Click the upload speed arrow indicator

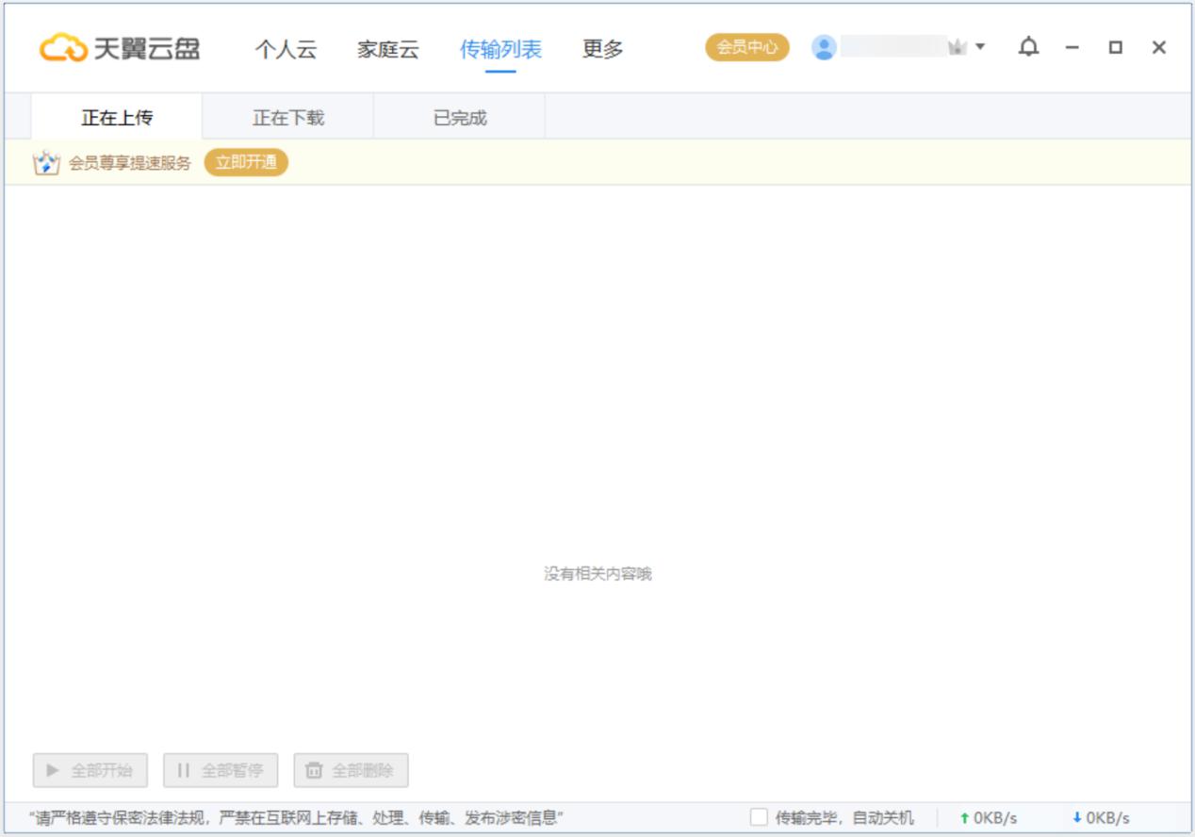pos(964,818)
